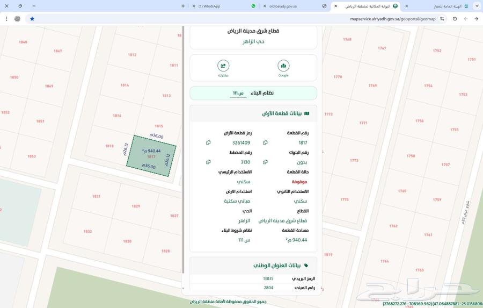
Task: Copy land parcel code 3261409
Action: 208,143
